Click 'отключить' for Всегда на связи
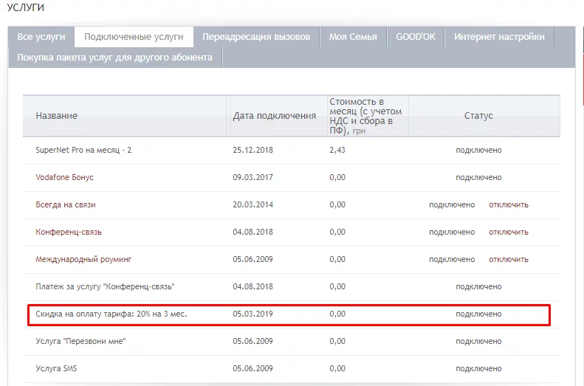 pos(508,205)
